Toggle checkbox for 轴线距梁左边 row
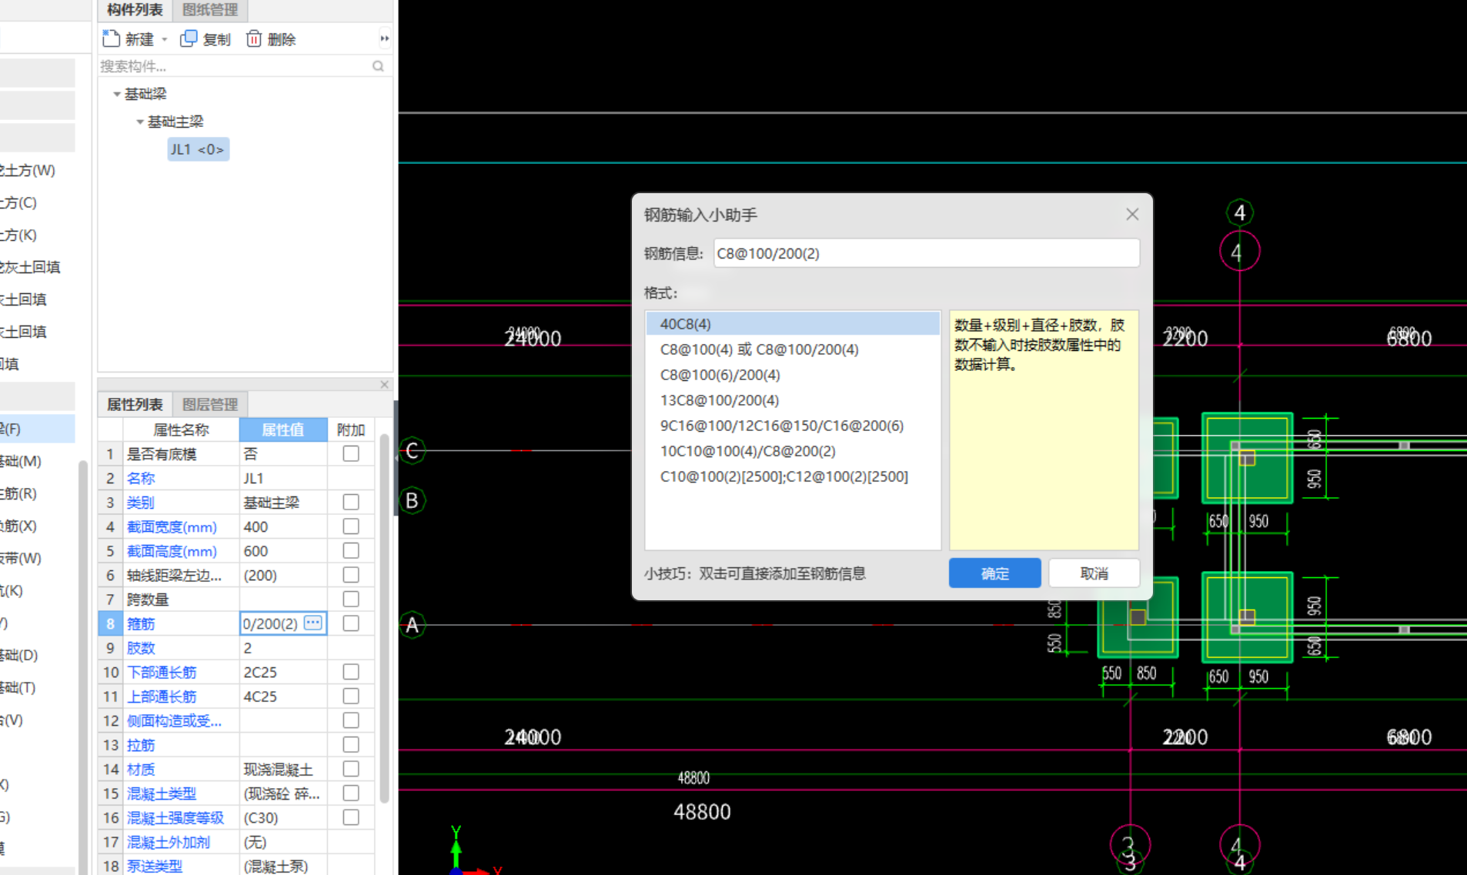This screenshot has width=1467, height=875. coord(351,575)
